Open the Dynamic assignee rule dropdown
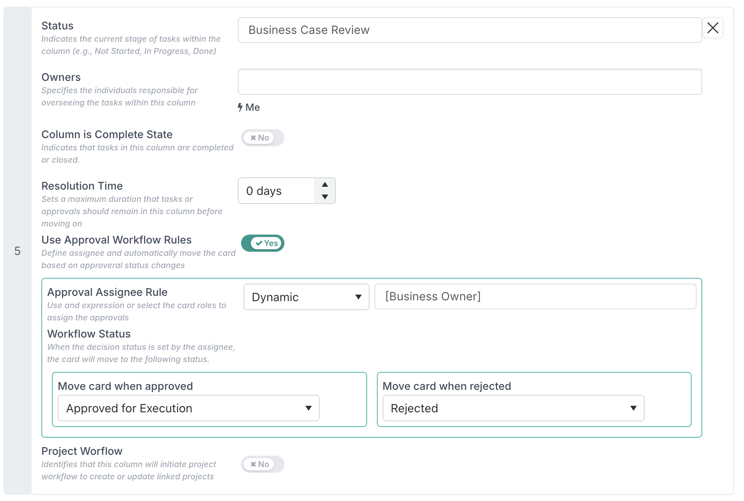Screen dimensions: 744x501 [306, 297]
